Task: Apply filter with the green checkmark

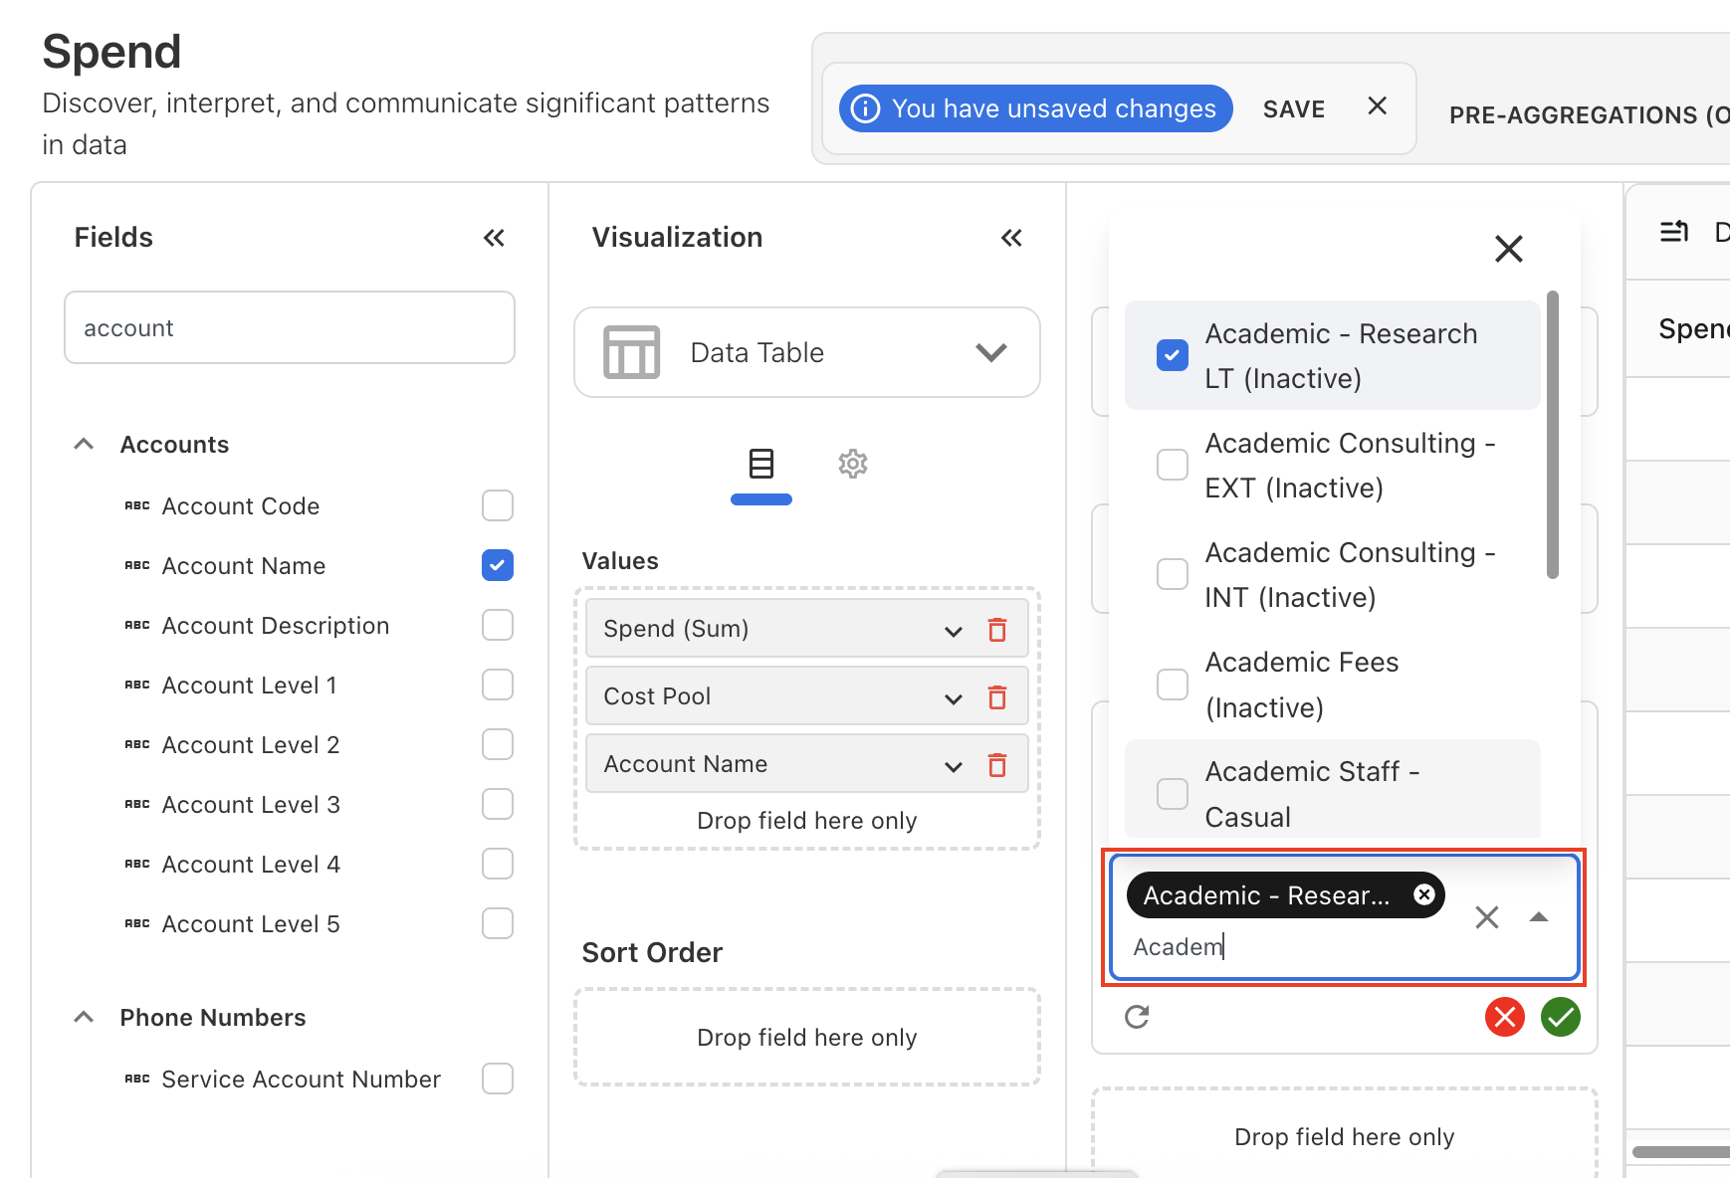Action: 1560,1017
